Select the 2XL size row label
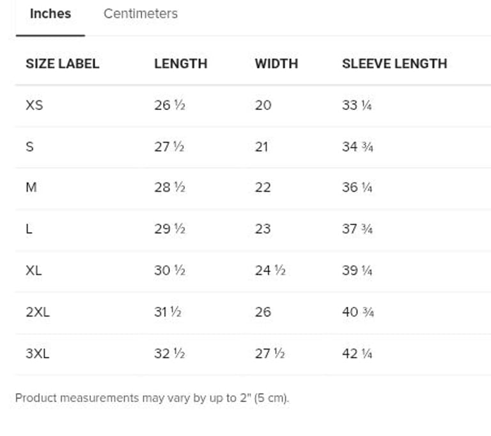 (x=37, y=312)
